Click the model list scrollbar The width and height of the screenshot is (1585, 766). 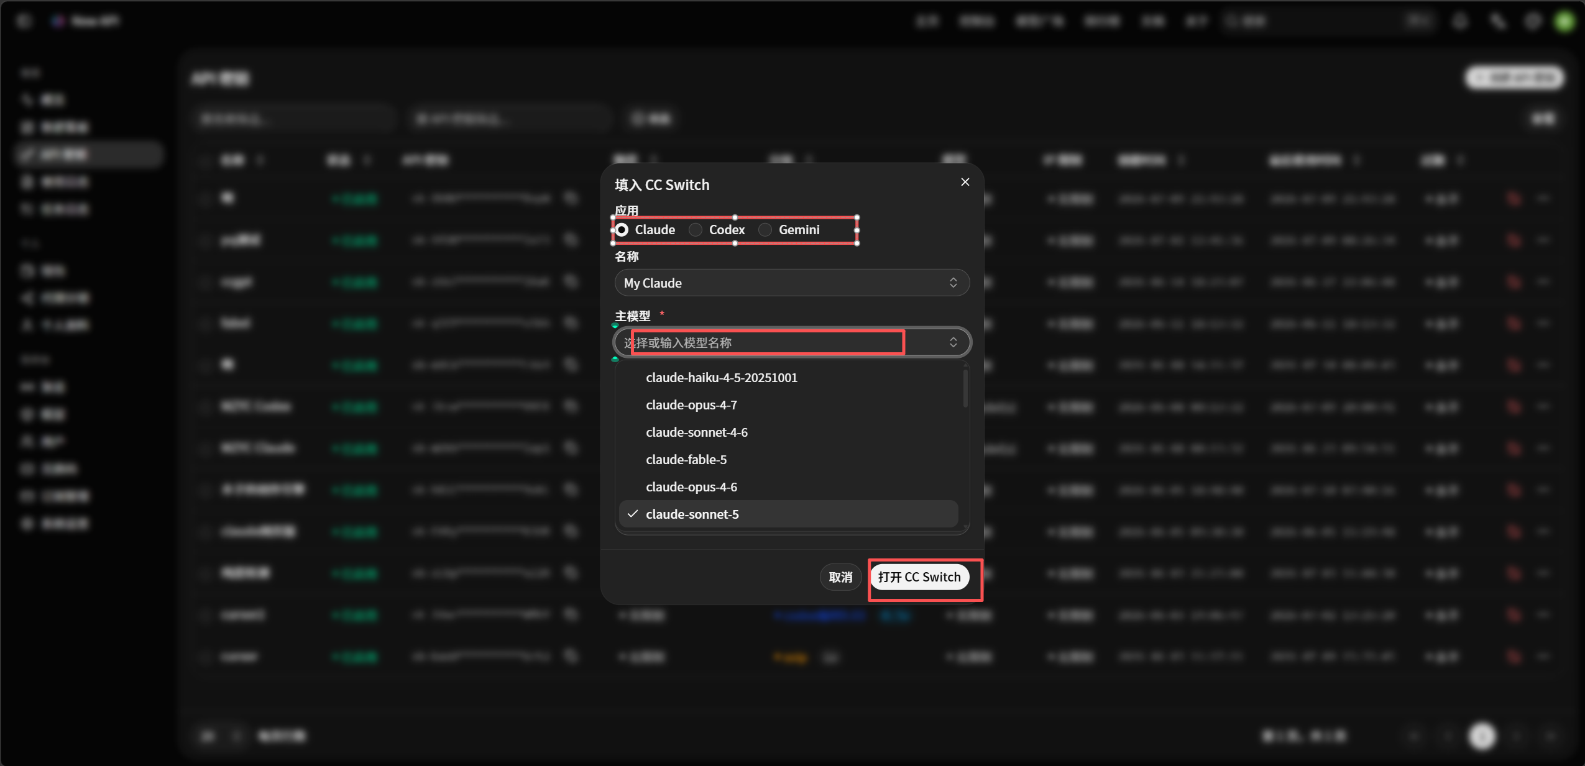pos(965,388)
